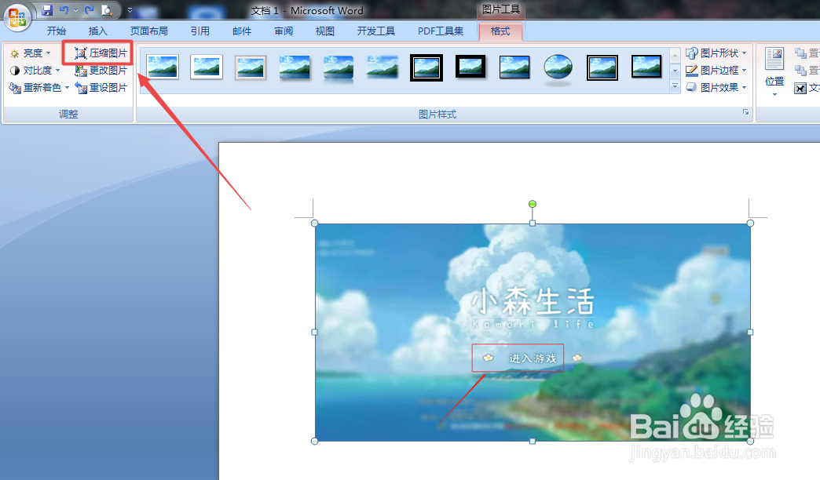Open 图片边框 picture border dropdown
The width and height of the screenshot is (820, 480).
pyautogui.click(x=716, y=71)
